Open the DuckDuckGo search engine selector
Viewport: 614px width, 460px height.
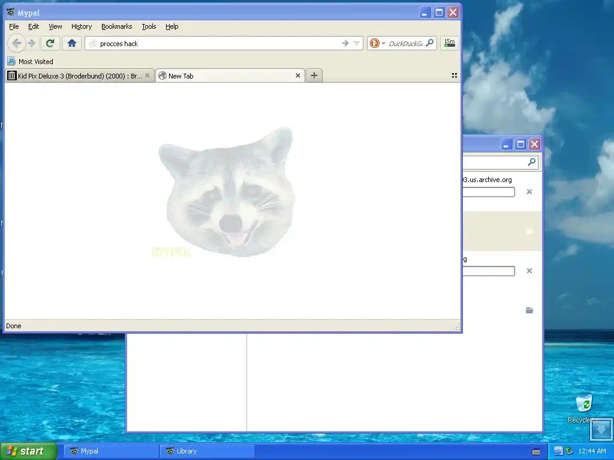pyautogui.click(x=378, y=43)
